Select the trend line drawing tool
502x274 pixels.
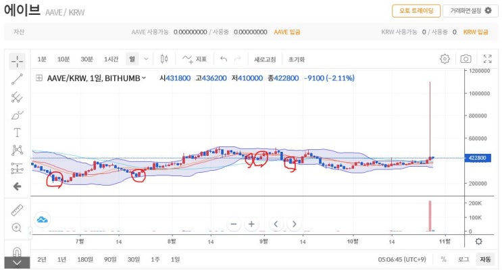[x=17, y=79]
